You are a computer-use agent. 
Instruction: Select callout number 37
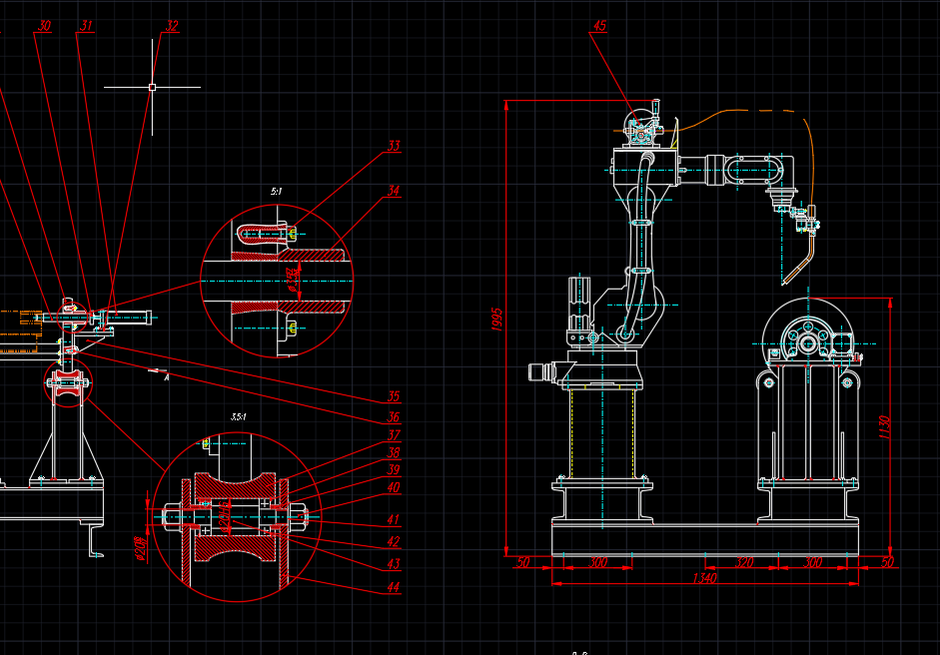(394, 435)
